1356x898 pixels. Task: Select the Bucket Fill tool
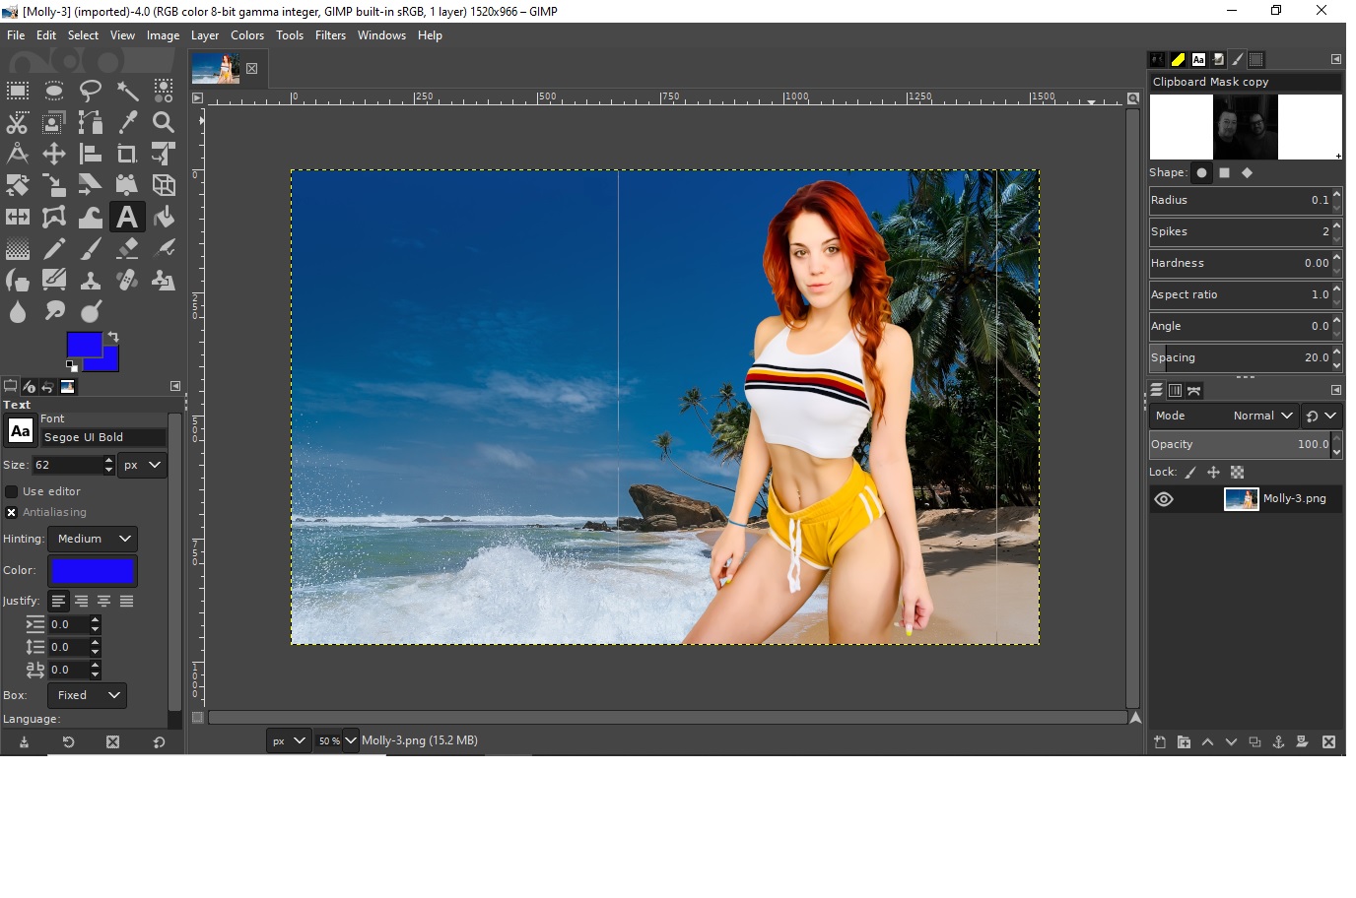tap(164, 217)
